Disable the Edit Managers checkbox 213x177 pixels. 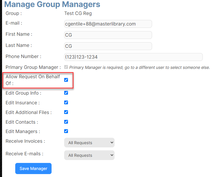pos(66,131)
